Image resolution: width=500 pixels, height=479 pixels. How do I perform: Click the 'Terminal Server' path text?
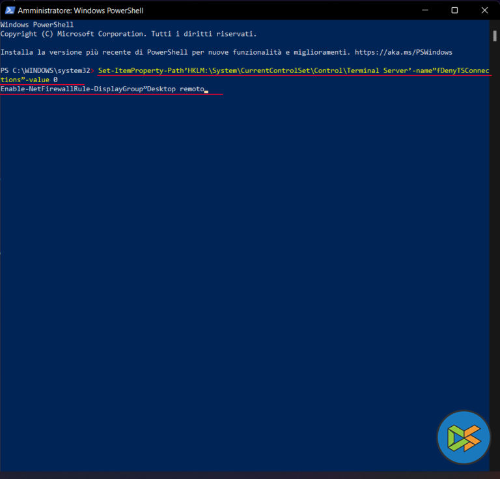point(377,70)
